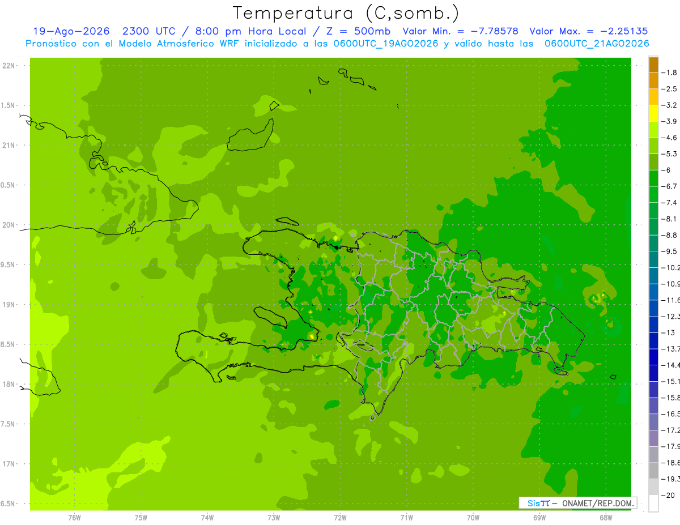This screenshot has width=680, height=525.
Task: Click the '-13' legend value
Action: click(668, 332)
